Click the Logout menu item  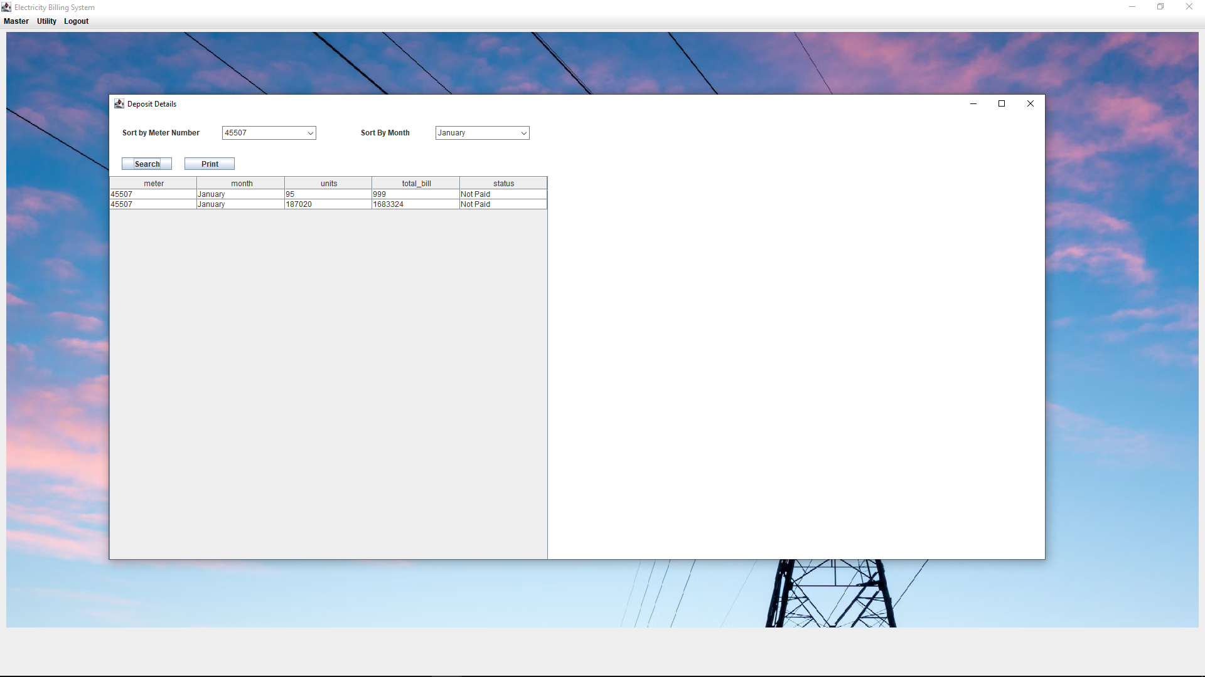[76, 21]
